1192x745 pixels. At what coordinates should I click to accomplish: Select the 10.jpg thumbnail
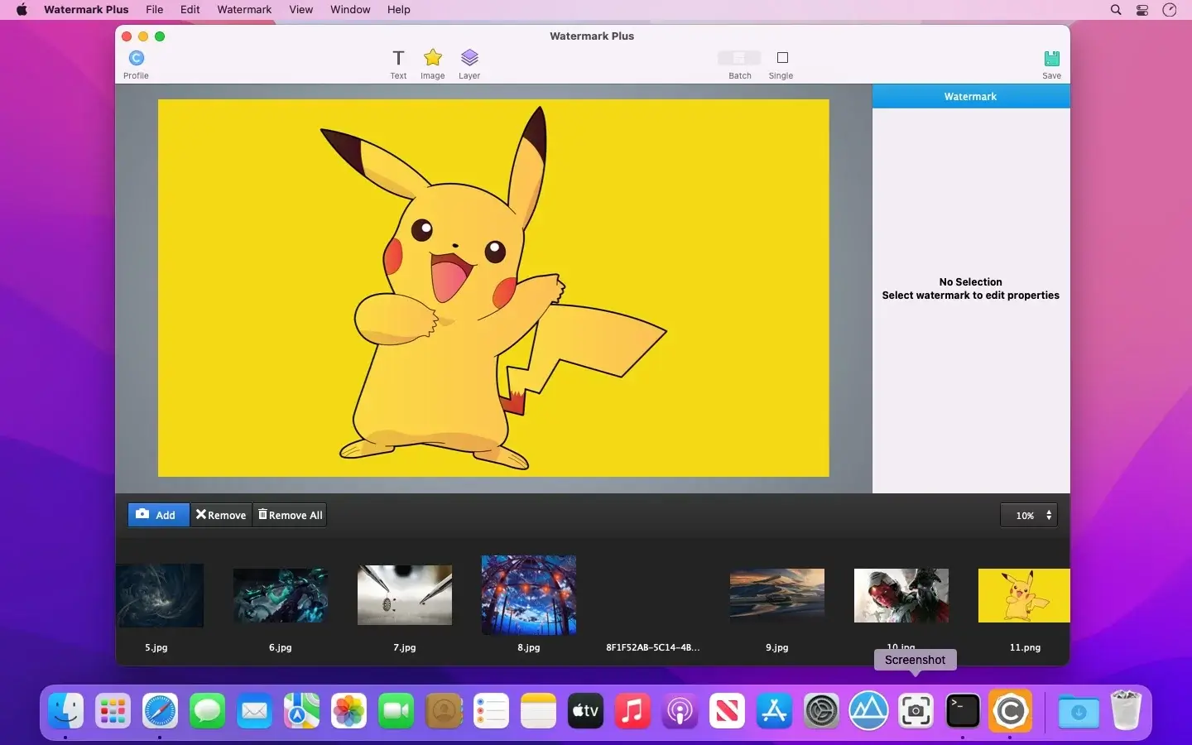(901, 595)
